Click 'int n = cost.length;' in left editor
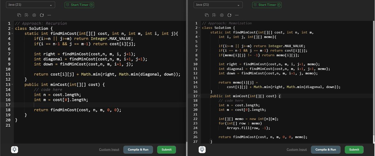This screenshot has width=375, height=156. pos(57,95)
